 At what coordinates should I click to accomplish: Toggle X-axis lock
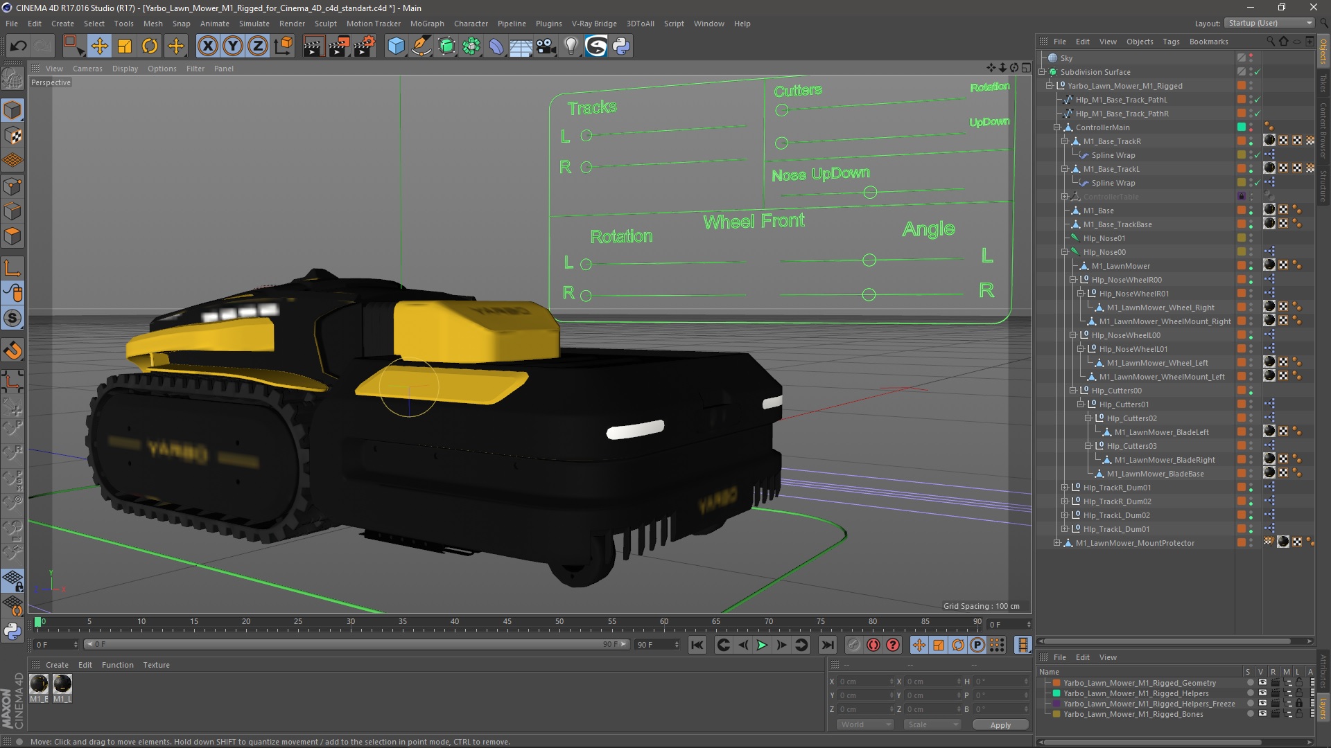pyautogui.click(x=207, y=46)
